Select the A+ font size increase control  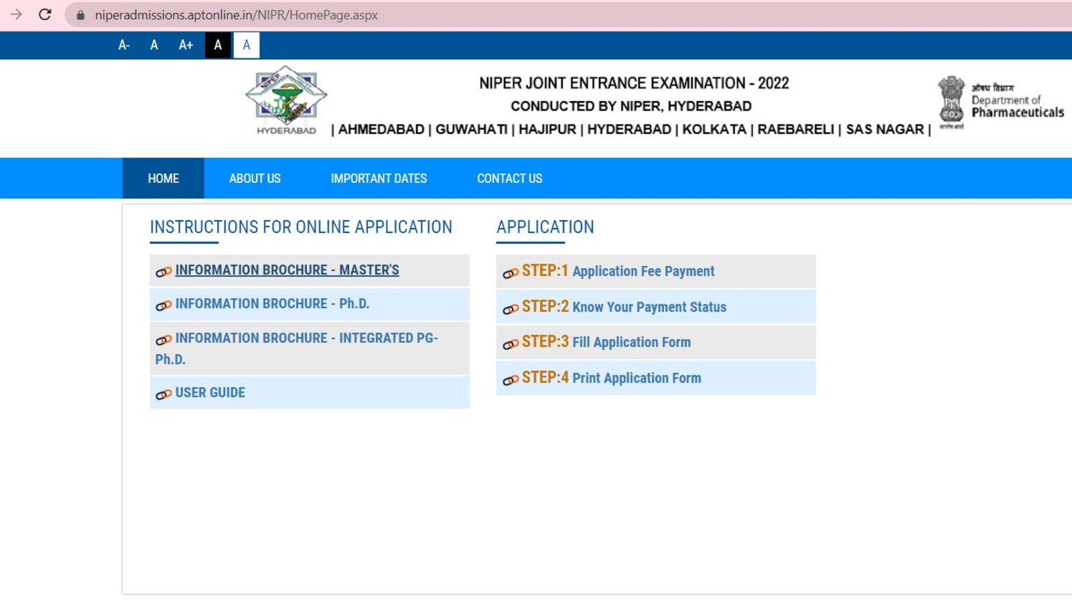click(185, 45)
